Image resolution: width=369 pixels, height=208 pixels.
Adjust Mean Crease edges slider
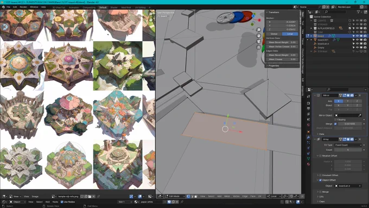[282, 59]
